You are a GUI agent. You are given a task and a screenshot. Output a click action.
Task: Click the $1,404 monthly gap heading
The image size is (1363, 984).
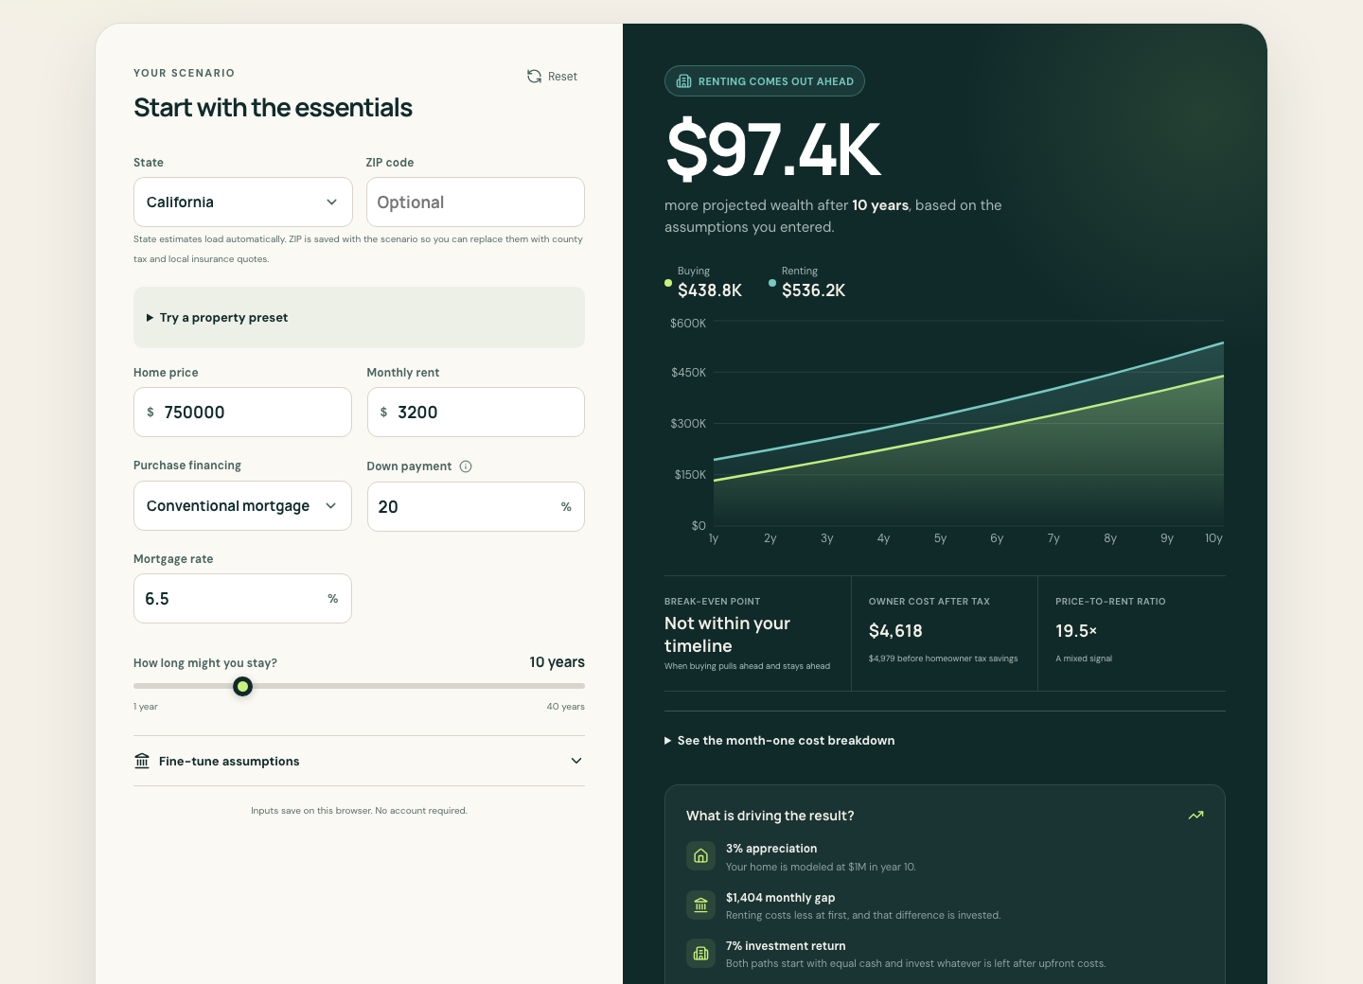[x=781, y=898]
